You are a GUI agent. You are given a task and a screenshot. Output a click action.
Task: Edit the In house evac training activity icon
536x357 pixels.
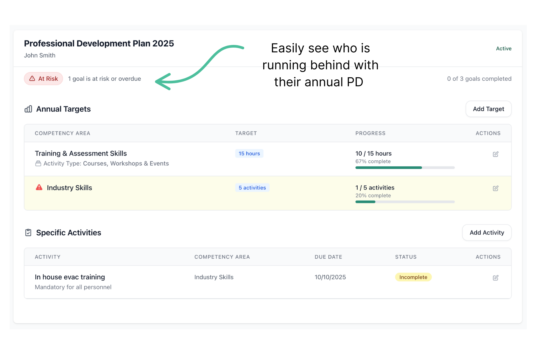pos(495,277)
